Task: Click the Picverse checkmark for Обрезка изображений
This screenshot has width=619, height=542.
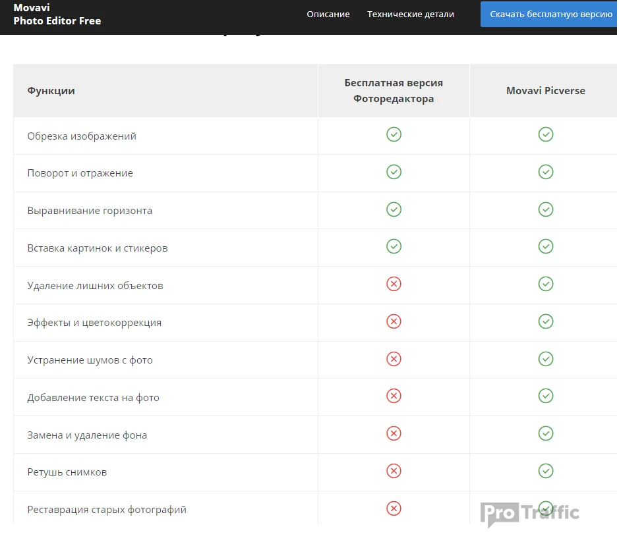Action: click(546, 134)
